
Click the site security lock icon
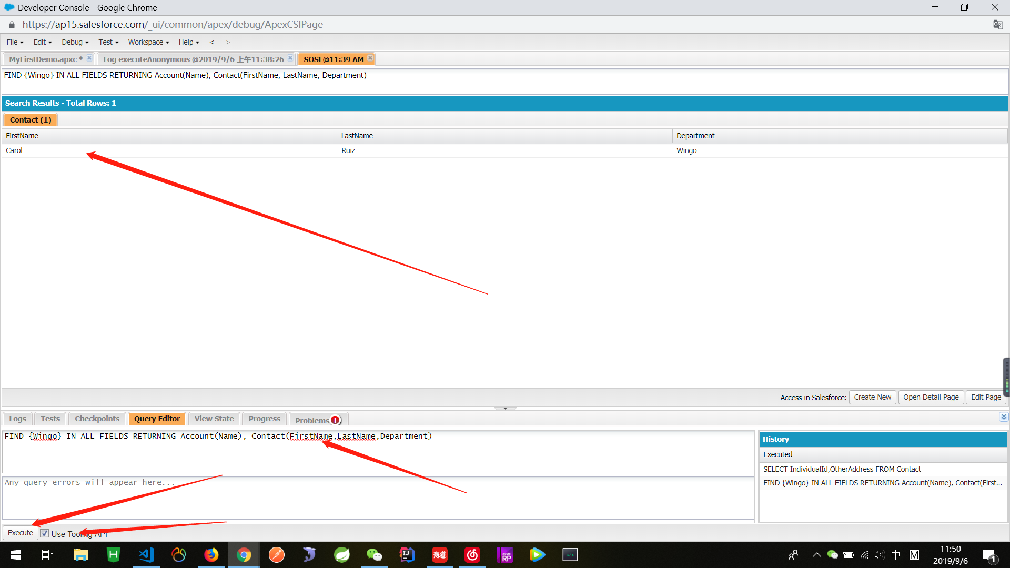(11, 24)
